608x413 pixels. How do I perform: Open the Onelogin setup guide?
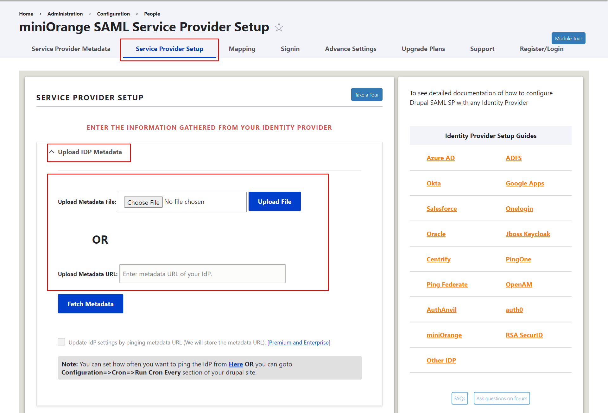(x=519, y=209)
